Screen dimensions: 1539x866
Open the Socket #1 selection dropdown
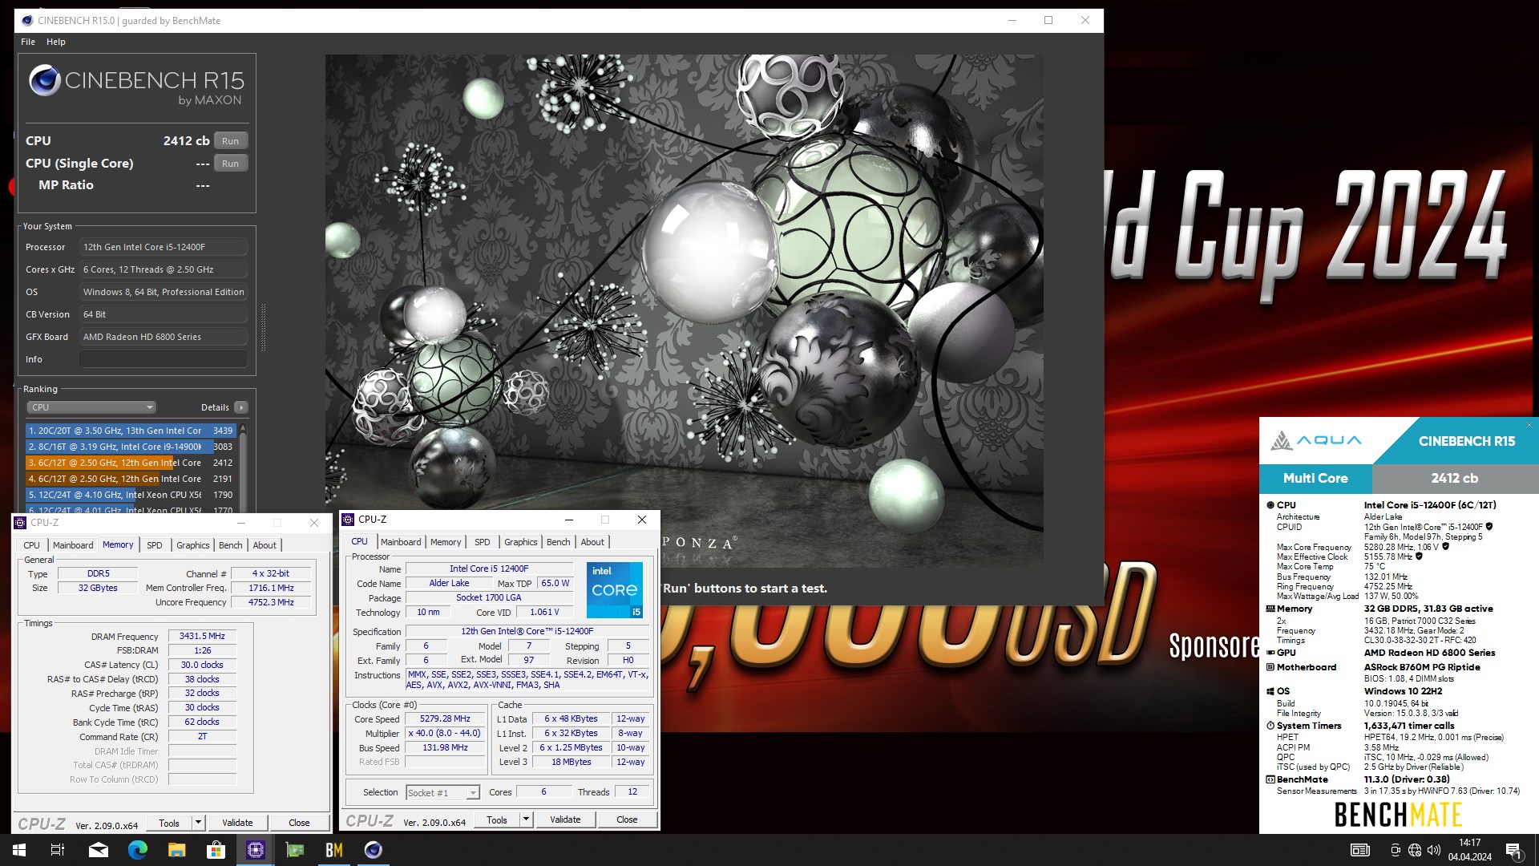(442, 792)
